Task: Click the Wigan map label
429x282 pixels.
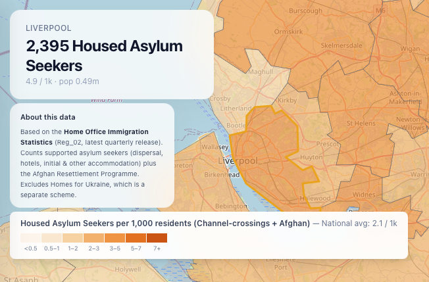Action: pos(410,49)
